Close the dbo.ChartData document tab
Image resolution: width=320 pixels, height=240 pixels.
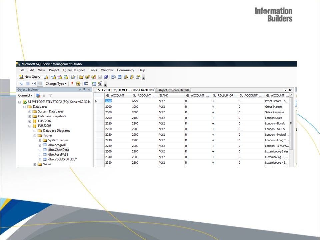tap(290, 90)
